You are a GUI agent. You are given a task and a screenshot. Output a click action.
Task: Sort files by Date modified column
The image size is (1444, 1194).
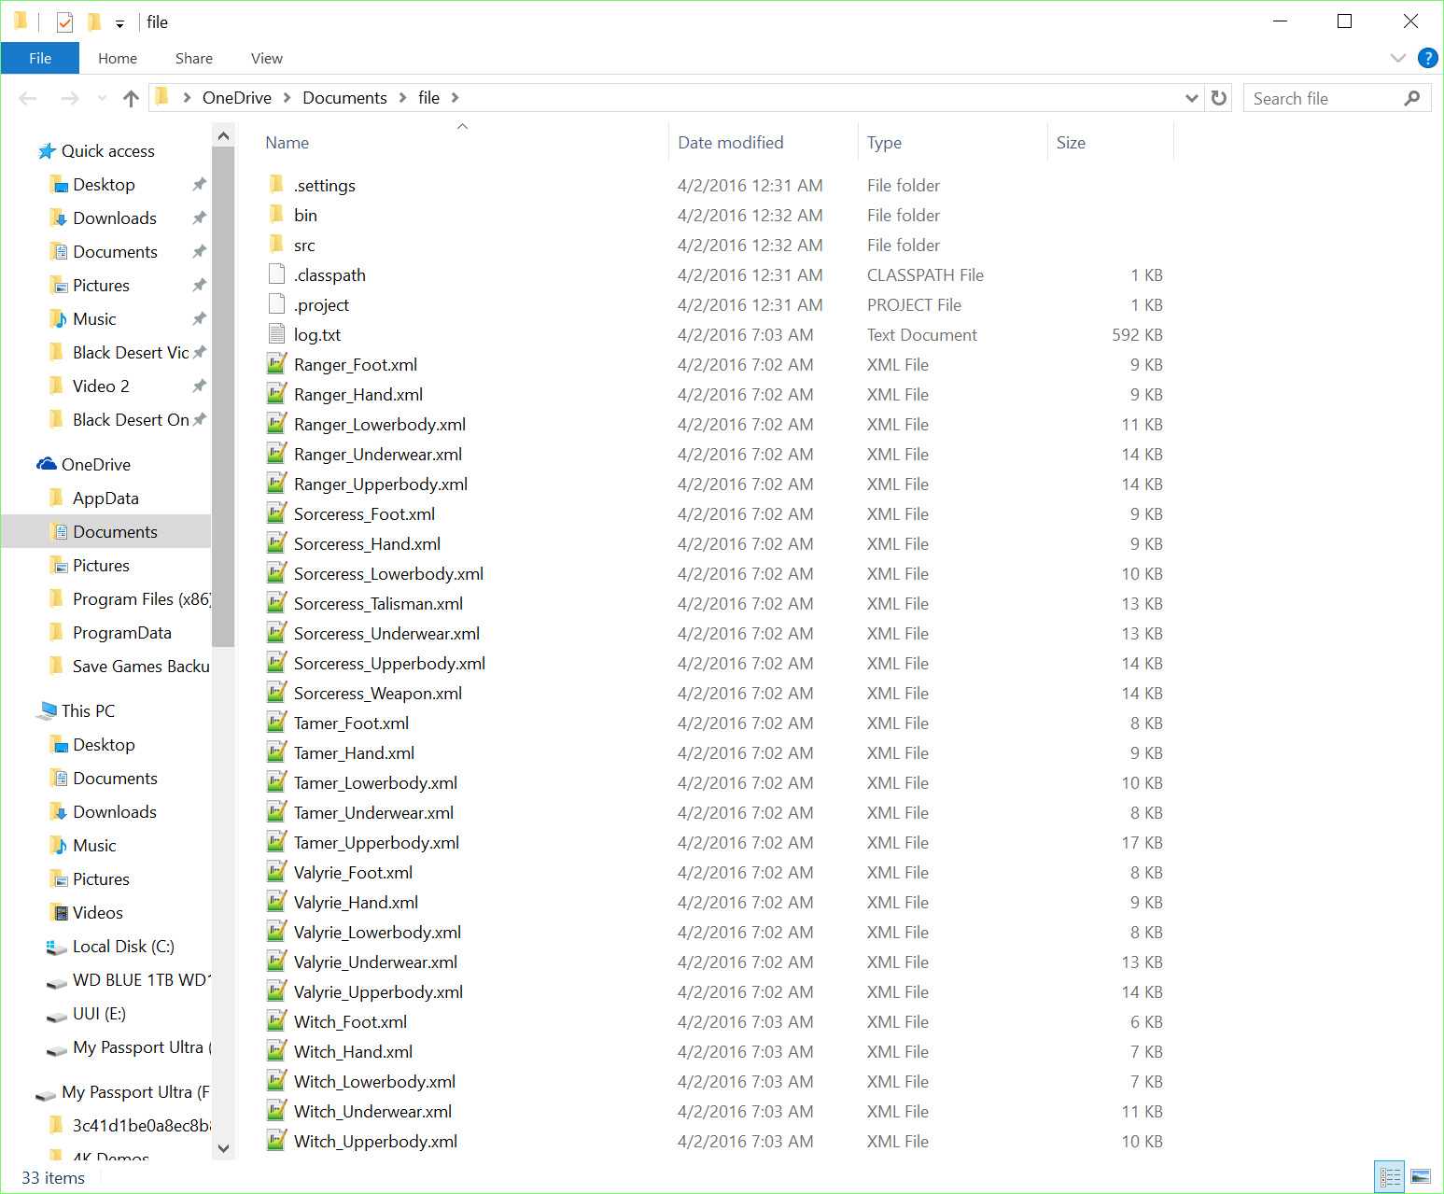pos(730,143)
